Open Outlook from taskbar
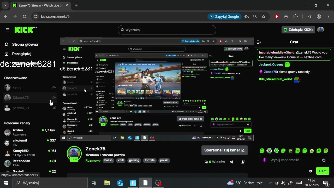The height and width of the screenshot is (188, 334). [120, 183]
